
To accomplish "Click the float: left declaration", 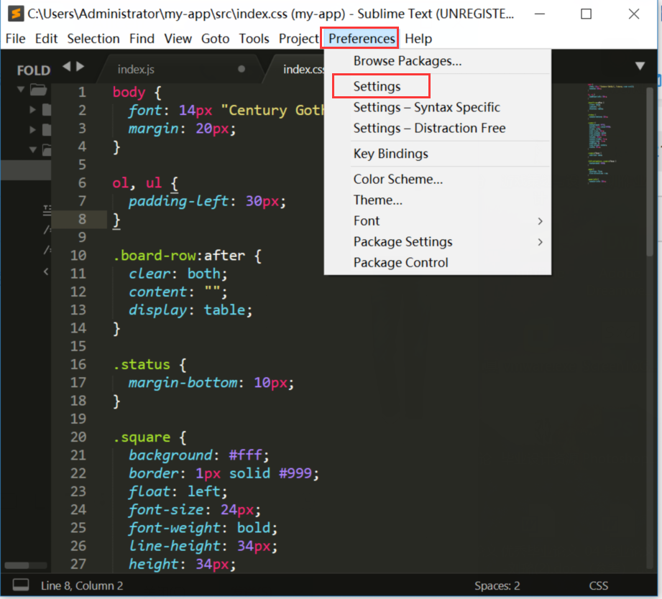I will 178,491.
